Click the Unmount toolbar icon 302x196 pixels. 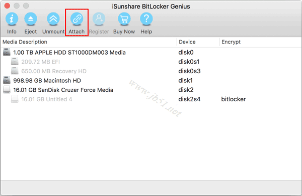[53, 19]
